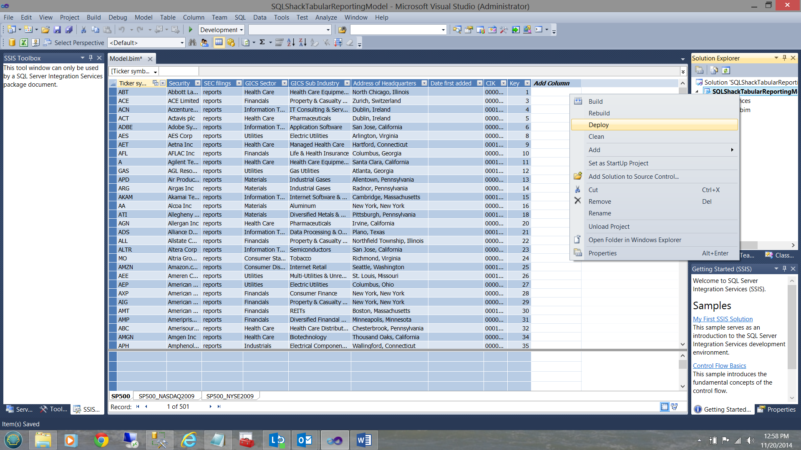
Task: Open the My First SSIS Solution link
Action: (x=723, y=319)
